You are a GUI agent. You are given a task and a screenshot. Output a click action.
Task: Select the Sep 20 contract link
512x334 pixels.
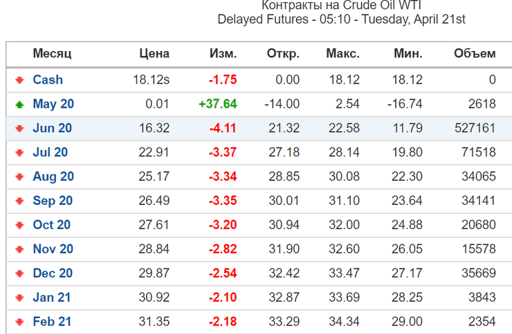point(53,201)
